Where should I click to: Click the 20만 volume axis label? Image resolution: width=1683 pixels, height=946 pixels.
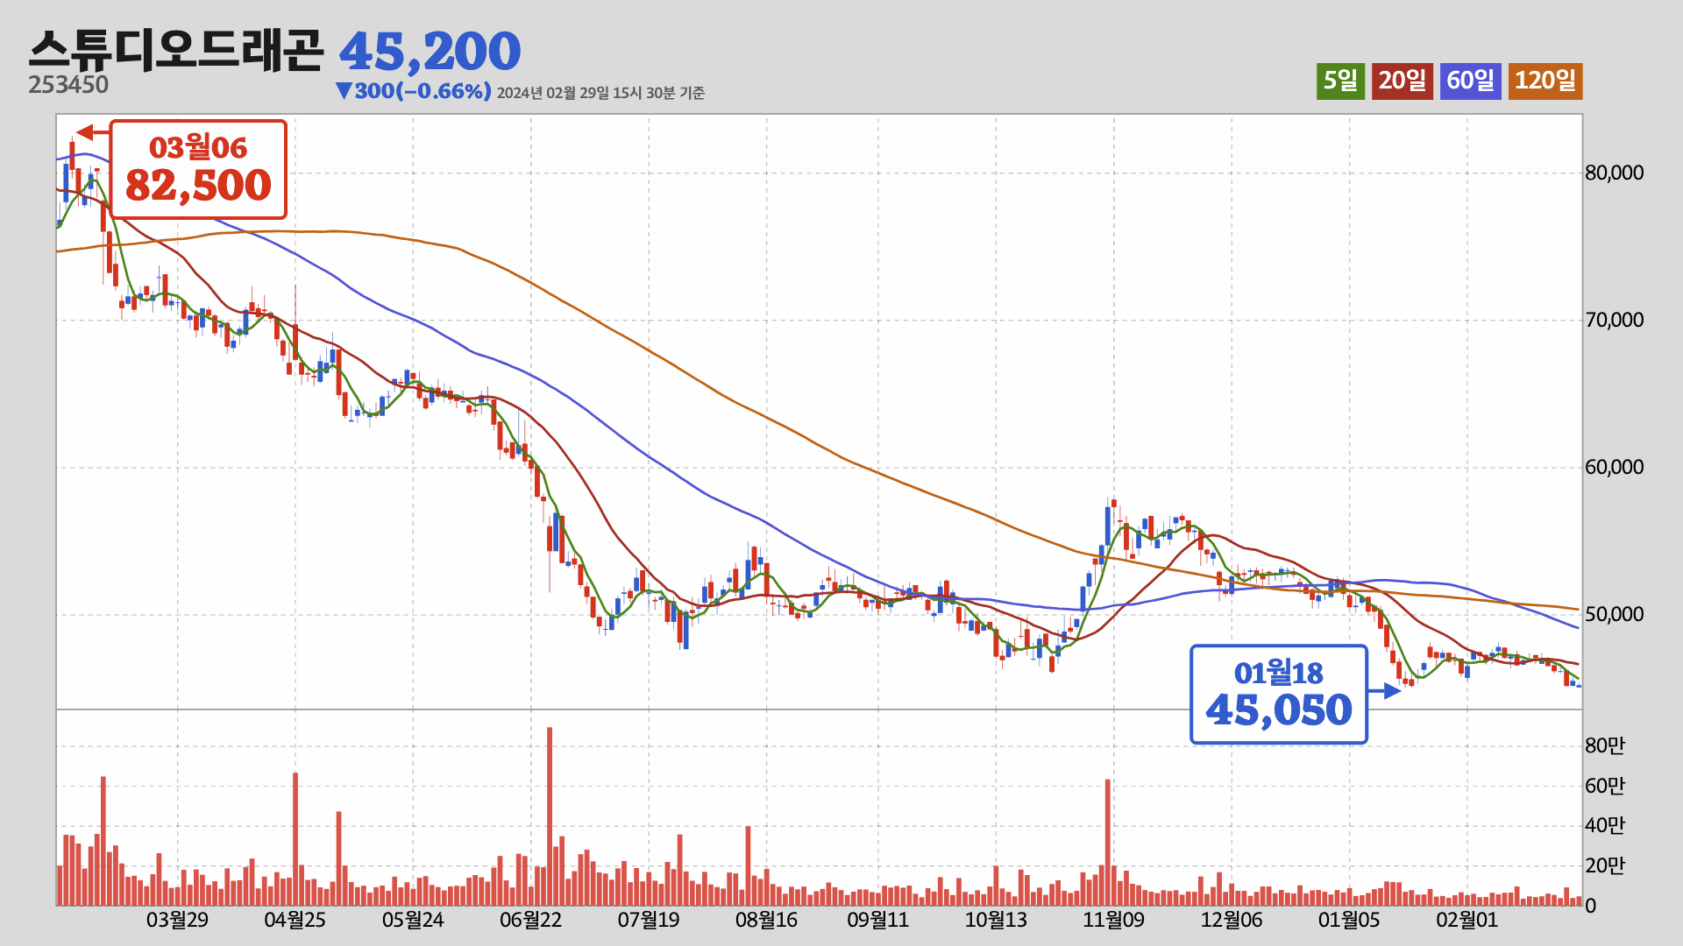[x=1604, y=865]
